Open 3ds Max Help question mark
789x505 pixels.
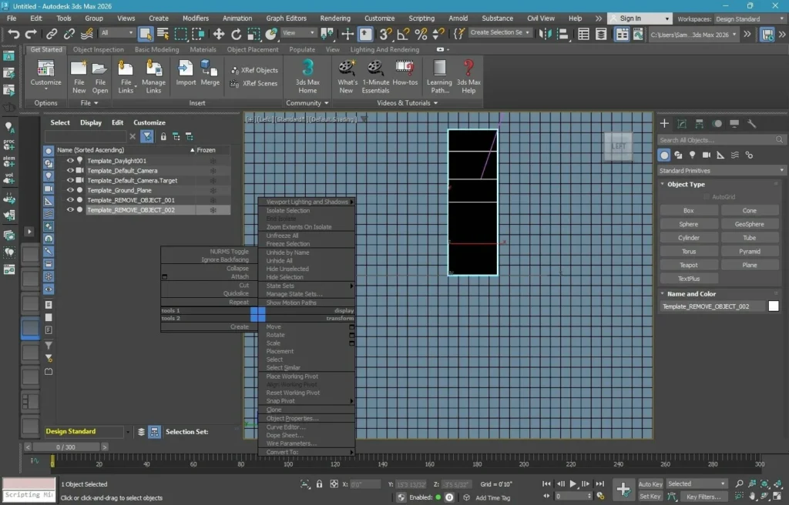click(468, 76)
